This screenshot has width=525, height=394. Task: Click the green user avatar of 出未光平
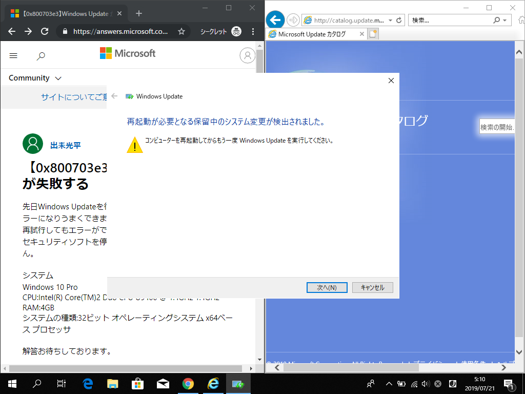pyautogui.click(x=33, y=144)
